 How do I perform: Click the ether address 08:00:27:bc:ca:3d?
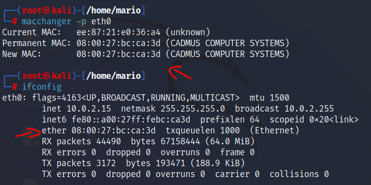tap(113, 130)
